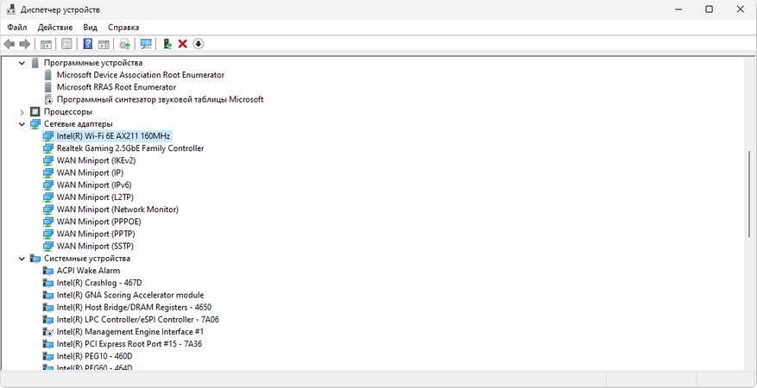757x388 pixels.
Task: Click the Intel Wi-Fi 6E AX211 adapter icon
Action: (47, 136)
